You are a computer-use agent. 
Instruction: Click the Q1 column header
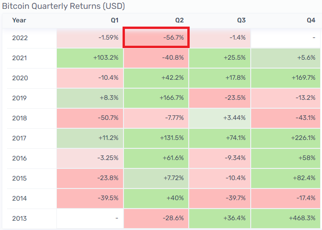point(115,21)
